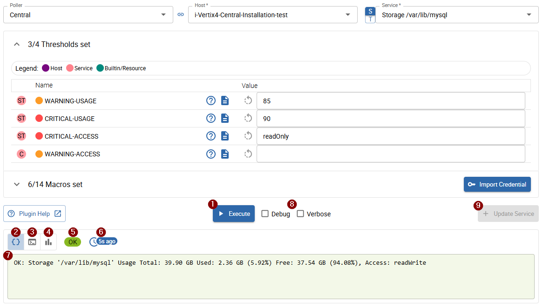Open documentation icon for WARNING-ACCESS row
The height and width of the screenshot is (308, 543).
coord(225,154)
